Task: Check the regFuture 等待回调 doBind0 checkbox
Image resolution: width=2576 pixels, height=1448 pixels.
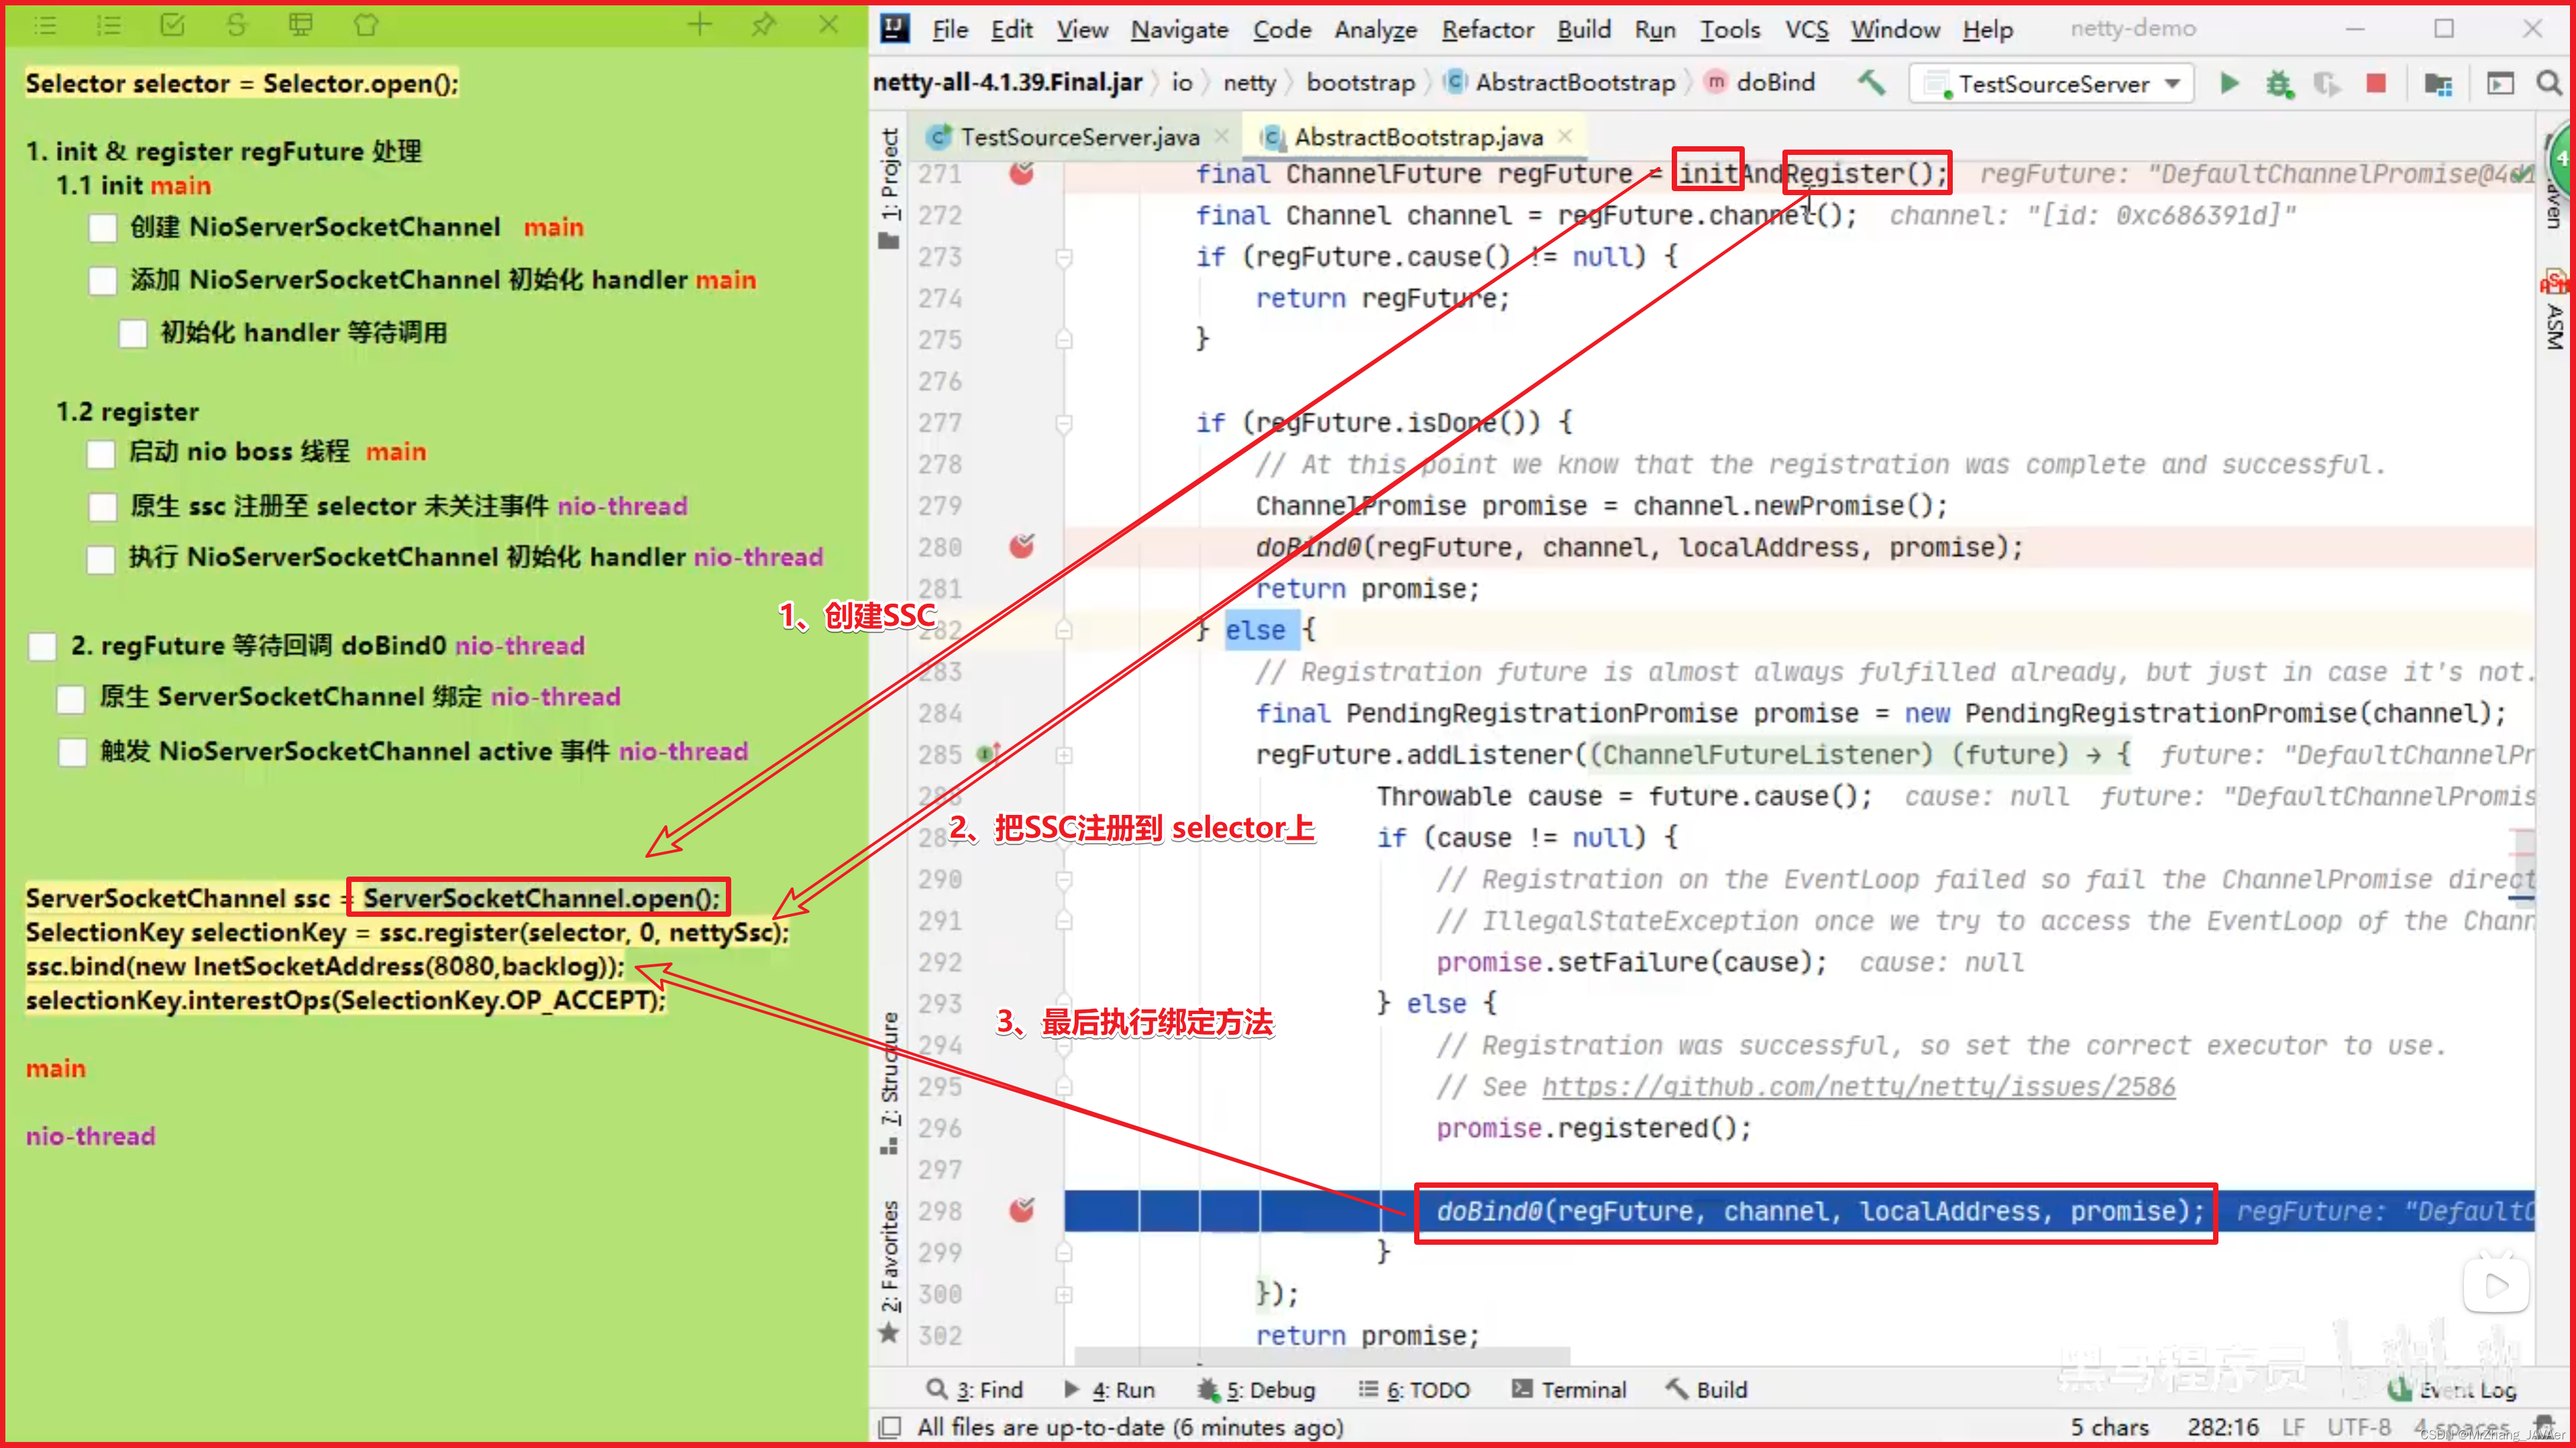Action: [42, 646]
